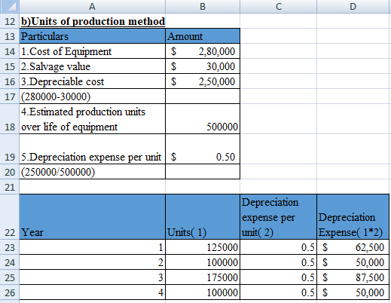Click the '(280000-30000)' formula note cell

(93, 96)
